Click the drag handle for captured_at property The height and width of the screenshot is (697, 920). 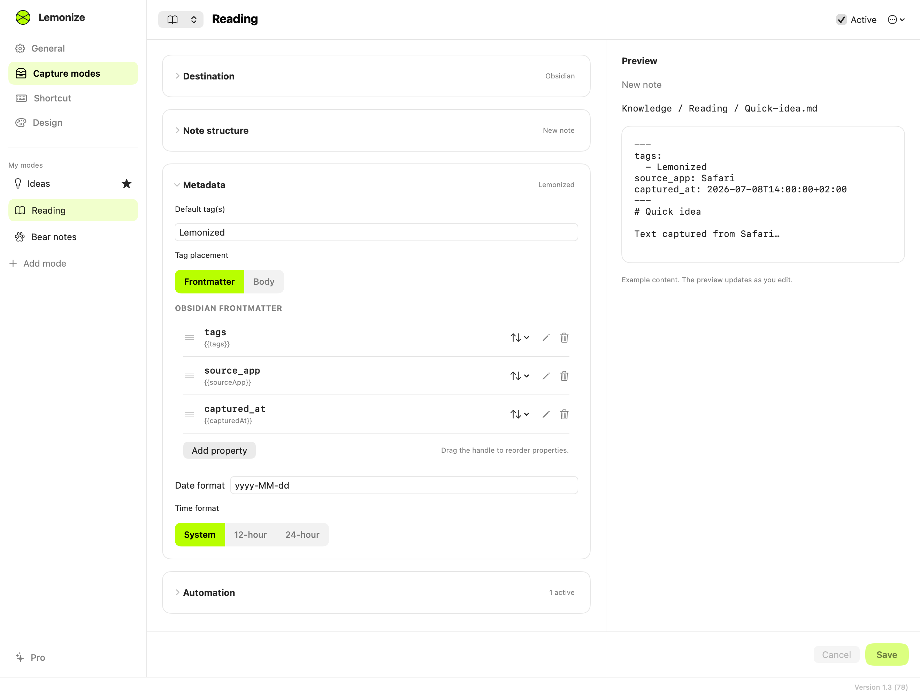[x=189, y=414]
